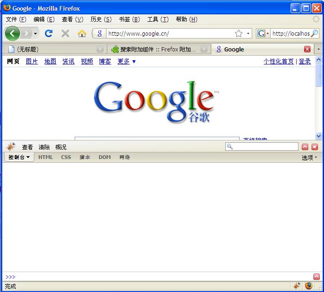This screenshot has width=324, height=292.
Task: Expand command line with red arrow icon
Action: pos(317,277)
